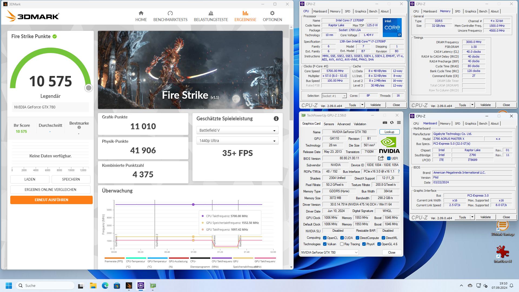519x292 pixels.
Task: Show hidden tray icons chevron
Action: click(461, 286)
